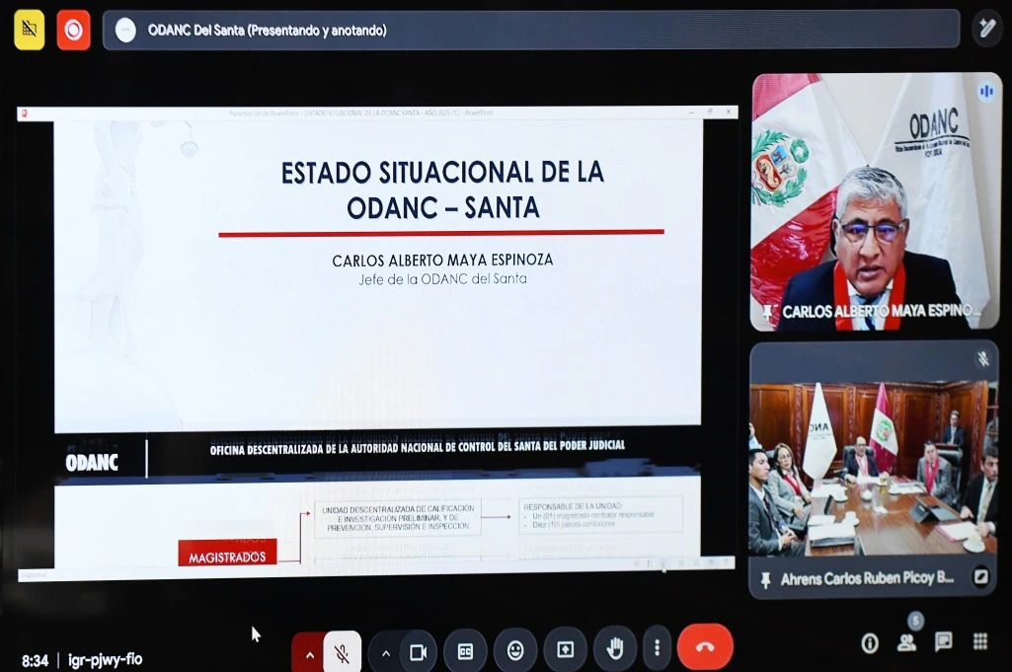Open meeting details info icon
1012x672 pixels.
click(x=870, y=643)
